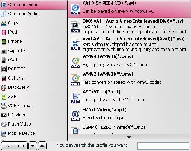Select the Apple TV category

[34, 51]
